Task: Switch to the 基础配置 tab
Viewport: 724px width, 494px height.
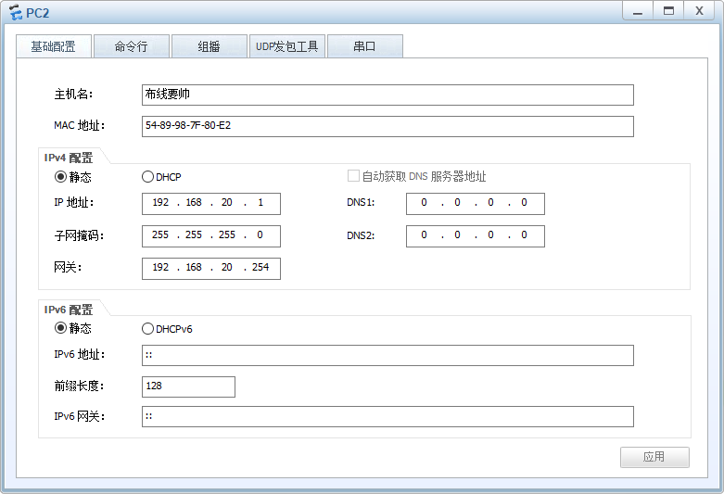Action: click(x=54, y=46)
